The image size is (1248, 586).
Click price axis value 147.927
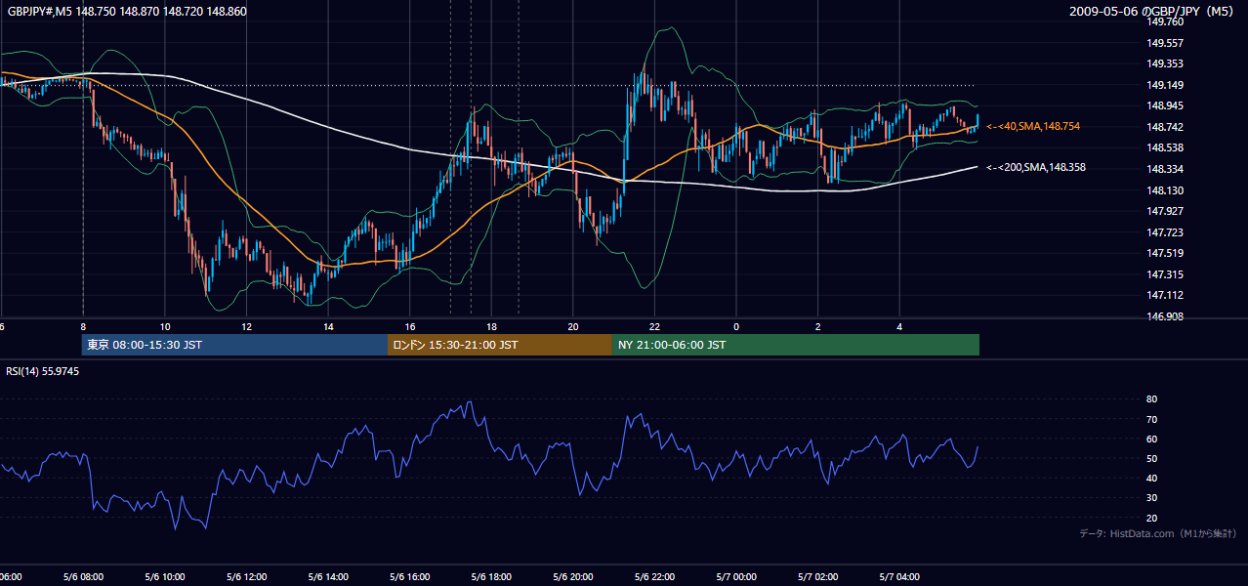click(1165, 211)
